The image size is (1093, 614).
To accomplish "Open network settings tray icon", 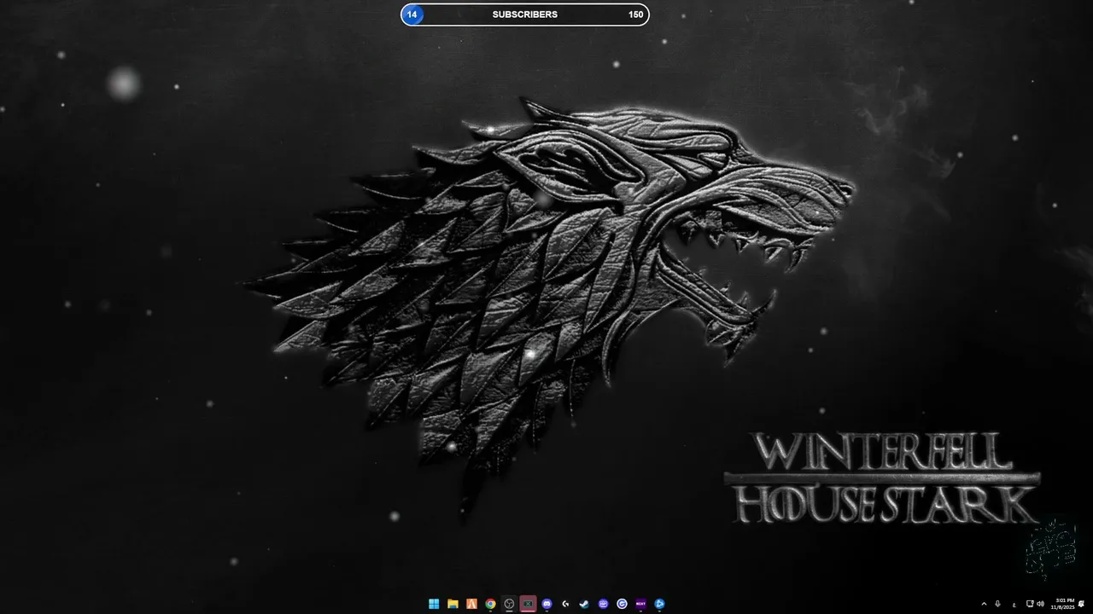I will pos(1030,604).
